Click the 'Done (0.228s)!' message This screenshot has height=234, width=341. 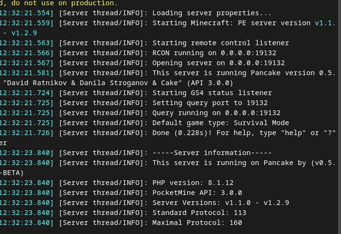point(182,133)
